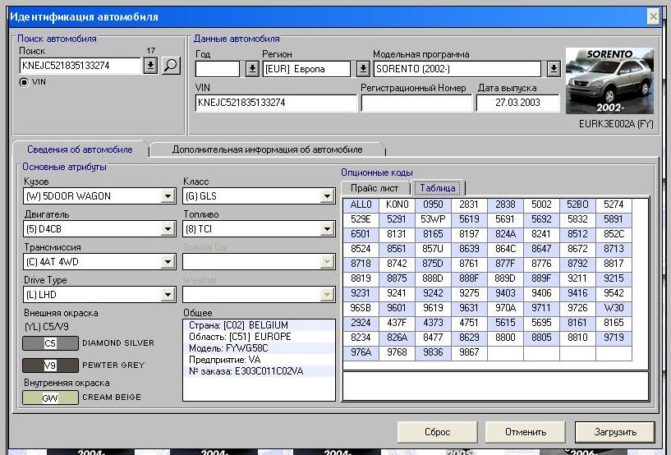Click the C5 Diamond Silver color swatch
The image size is (671, 455).
(x=50, y=343)
